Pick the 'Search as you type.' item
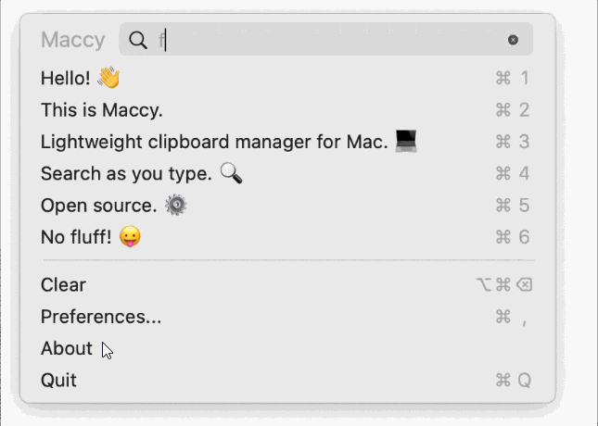 (288, 173)
